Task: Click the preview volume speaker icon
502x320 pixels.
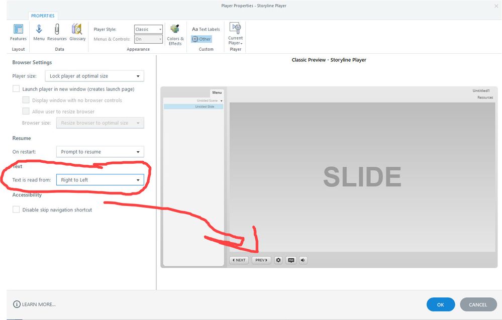Action: 303,260
